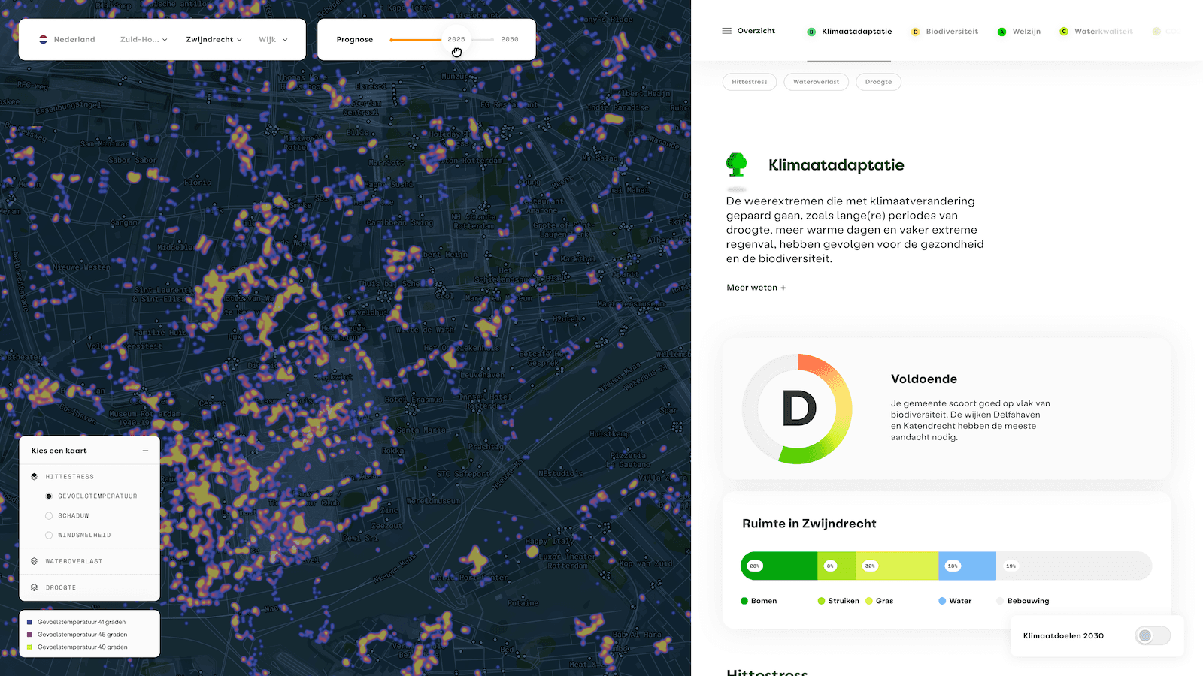Click the 2050 end of the Prognose slider
The image size is (1203, 676).
510,39
